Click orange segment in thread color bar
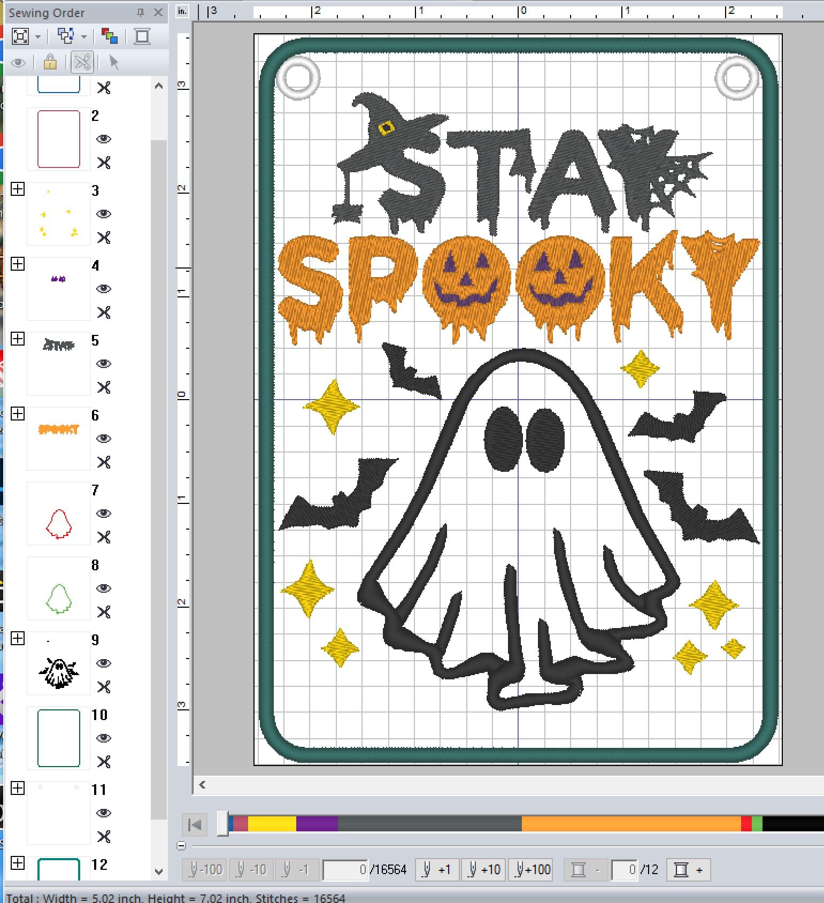Screen dimensions: 824x903 (631, 824)
